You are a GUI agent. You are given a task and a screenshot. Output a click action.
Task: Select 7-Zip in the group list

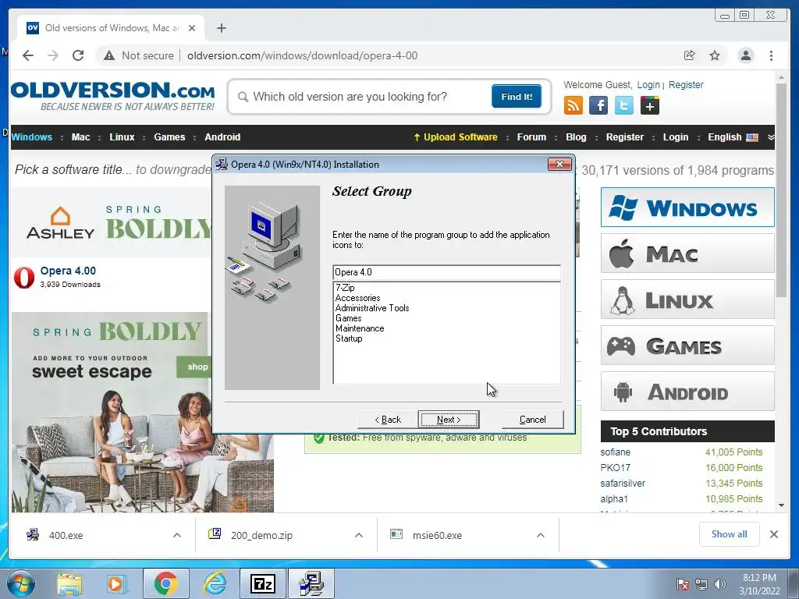coord(345,288)
